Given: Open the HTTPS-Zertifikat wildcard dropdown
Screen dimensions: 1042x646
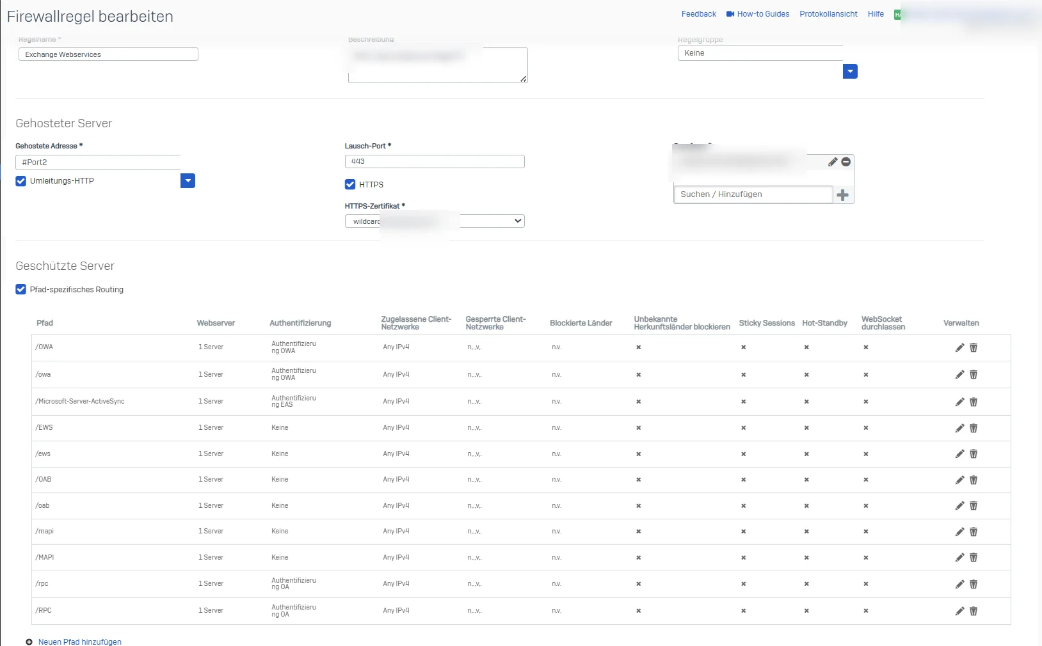Looking at the screenshot, I should [x=435, y=221].
